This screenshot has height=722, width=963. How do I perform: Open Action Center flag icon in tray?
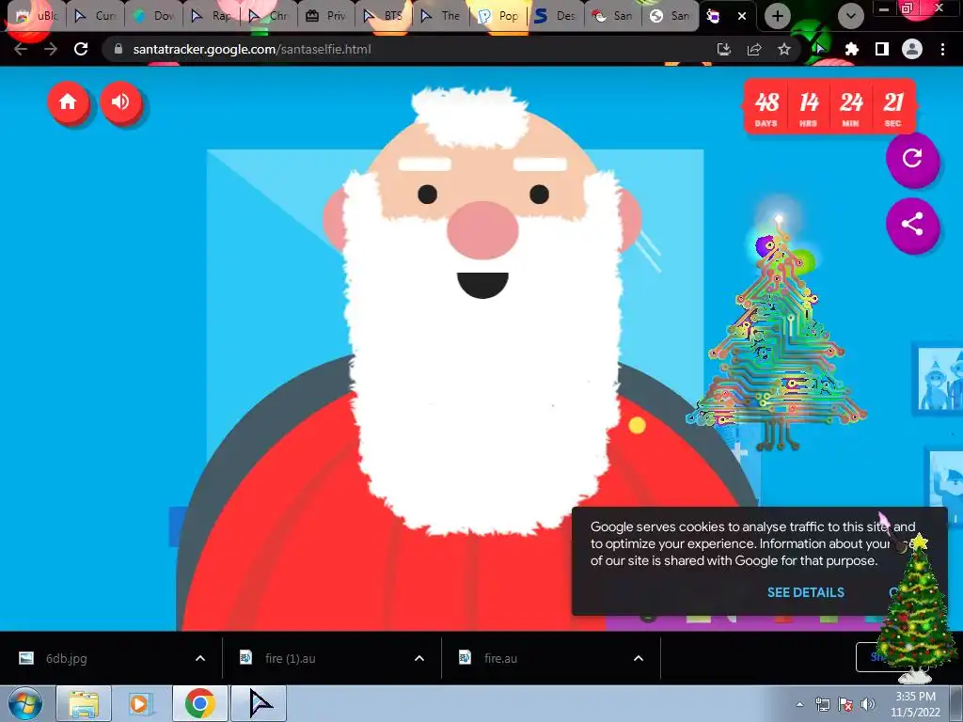(x=845, y=704)
